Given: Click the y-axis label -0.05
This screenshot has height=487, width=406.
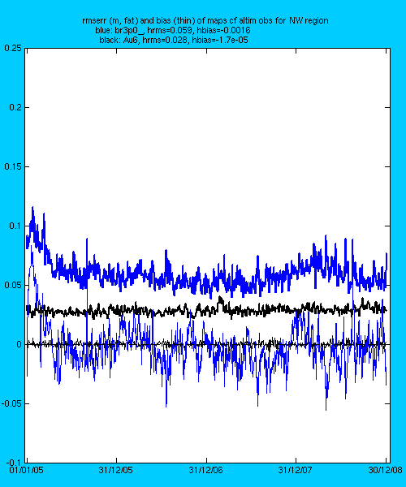Looking at the screenshot, I should [x=12, y=403].
